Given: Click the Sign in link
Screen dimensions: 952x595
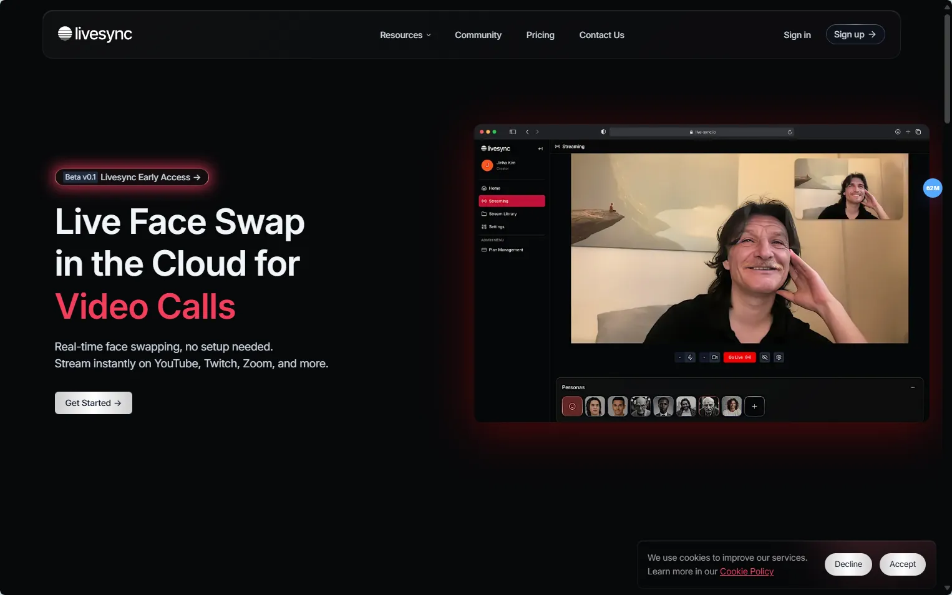Looking at the screenshot, I should pyautogui.click(x=797, y=35).
